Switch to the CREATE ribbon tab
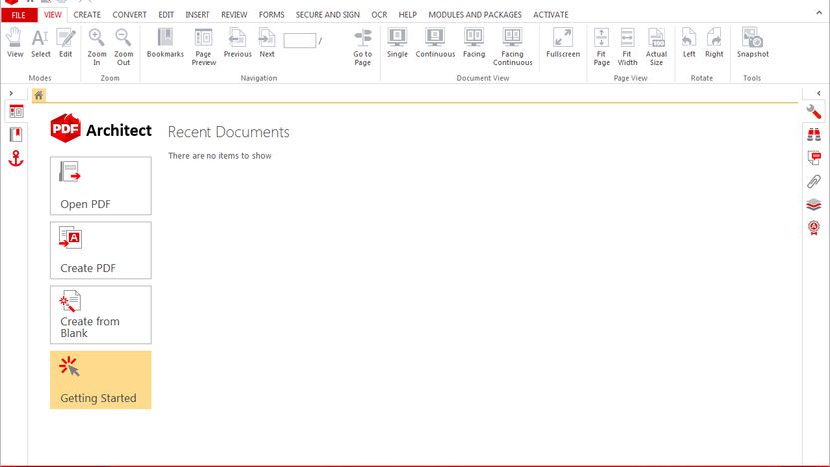Viewport: 830px width, 467px height. click(87, 15)
